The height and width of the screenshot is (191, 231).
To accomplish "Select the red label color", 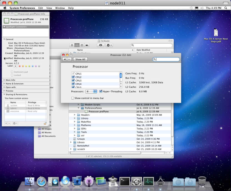I will 19,66.
